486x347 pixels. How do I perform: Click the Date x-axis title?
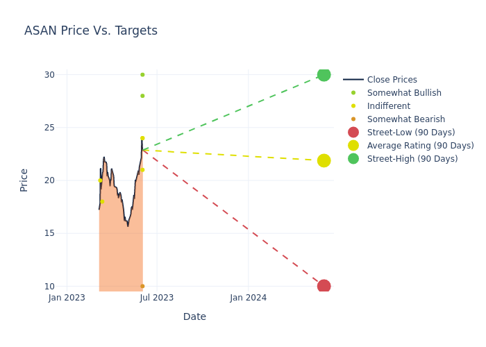(x=194, y=316)
